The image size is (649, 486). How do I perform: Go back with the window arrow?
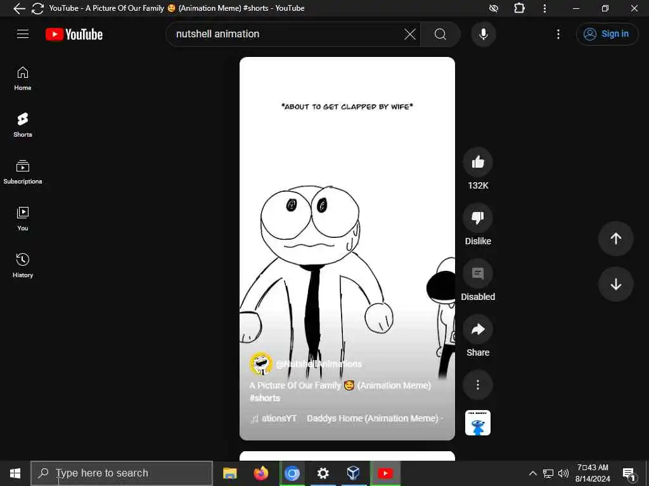point(19,8)
